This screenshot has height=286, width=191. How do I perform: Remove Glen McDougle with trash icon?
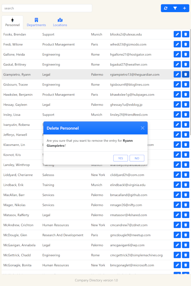click(x=186, y=235)
